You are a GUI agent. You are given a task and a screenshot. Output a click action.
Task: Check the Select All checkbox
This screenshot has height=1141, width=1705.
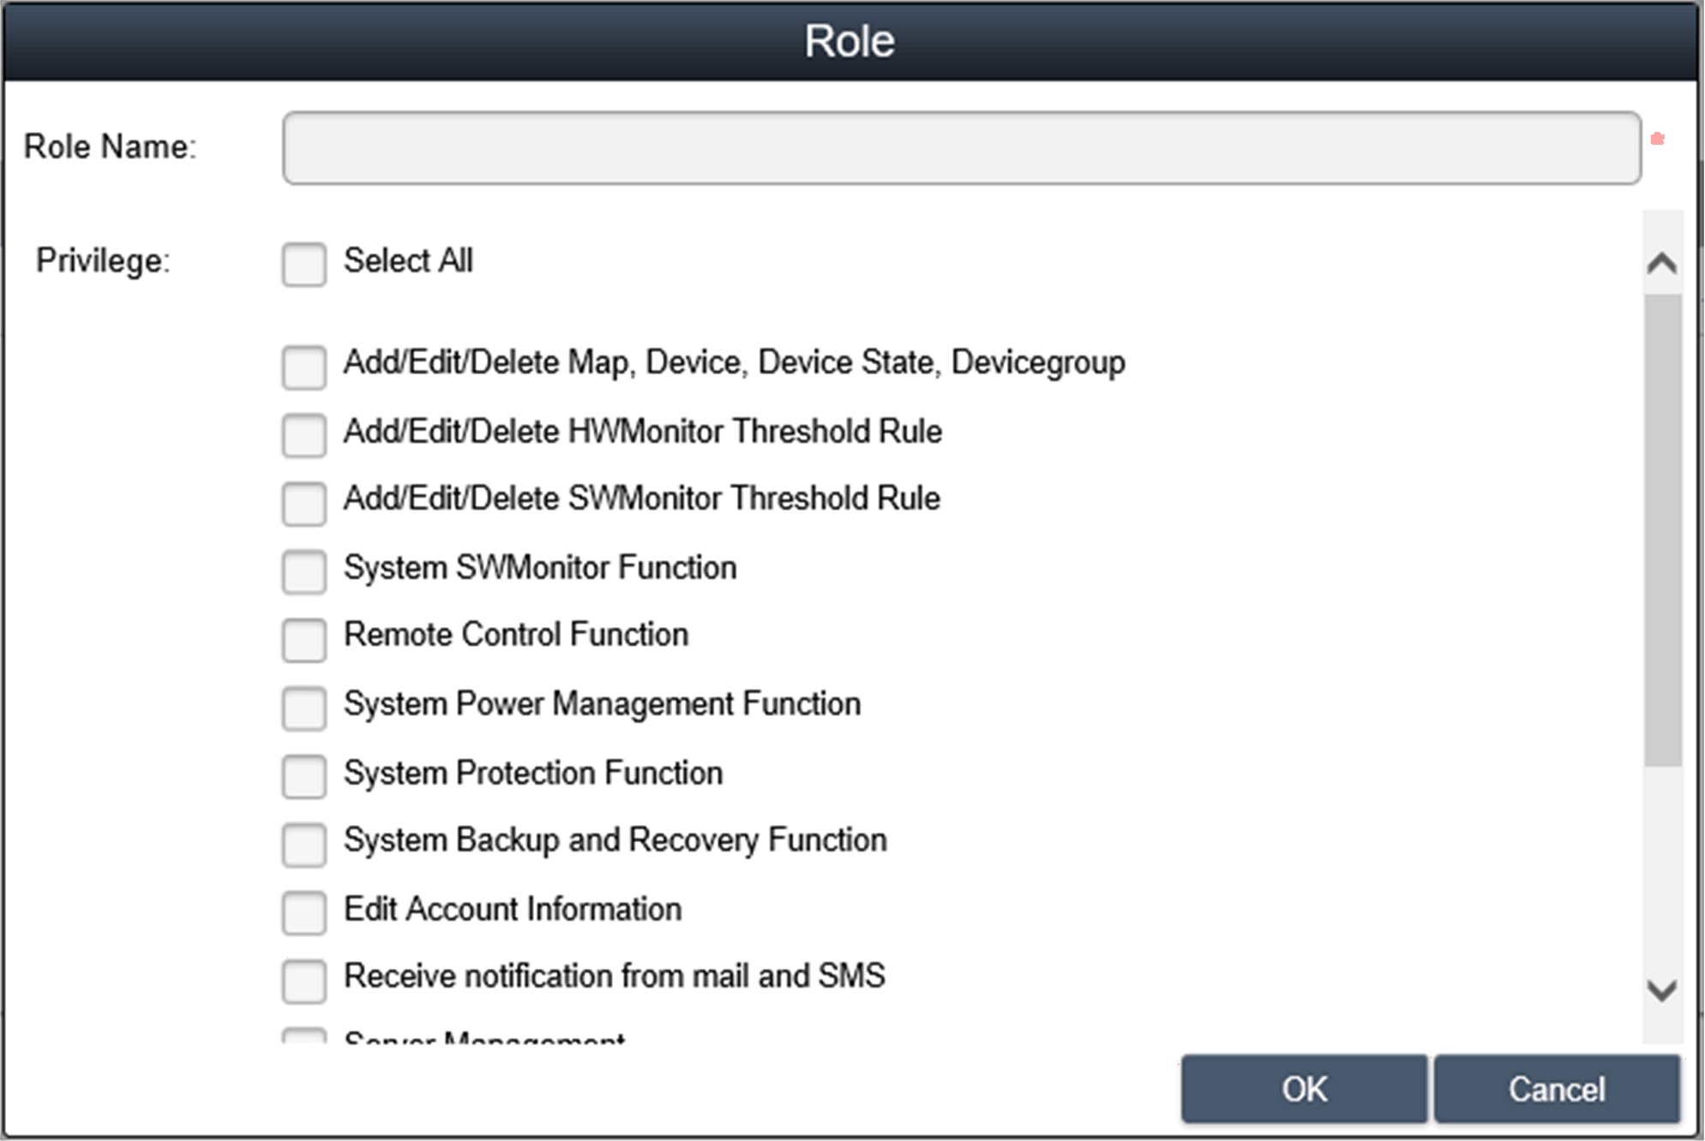pos(303,264)
